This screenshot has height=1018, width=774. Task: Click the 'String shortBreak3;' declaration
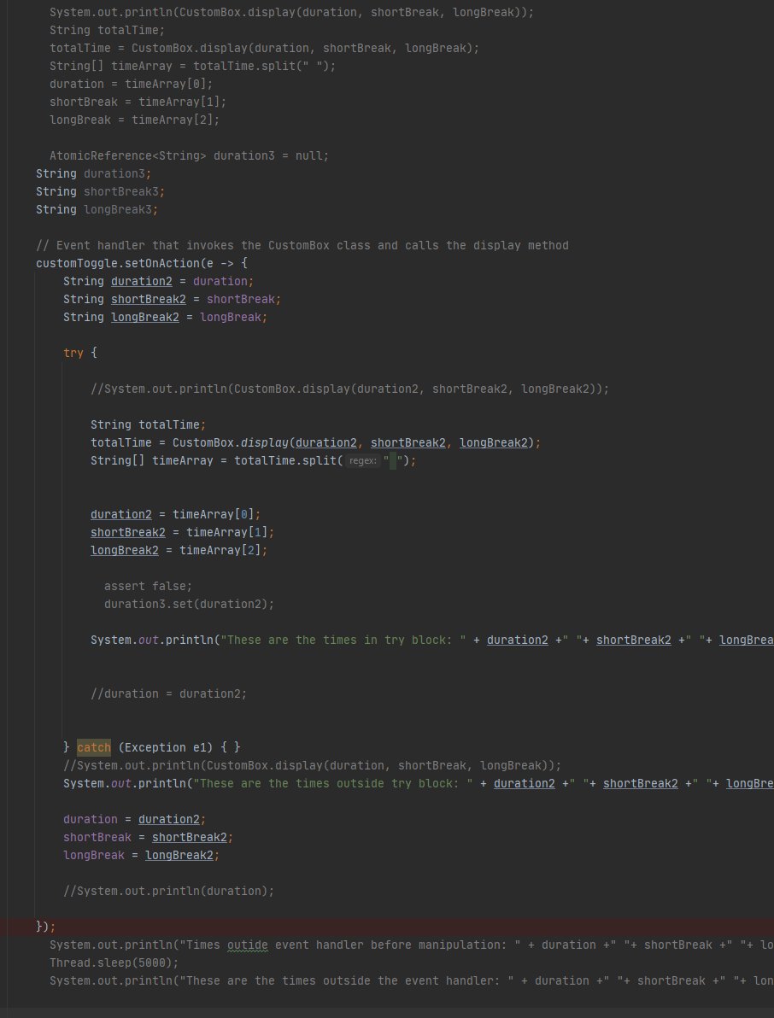click(x=101, y=191)
